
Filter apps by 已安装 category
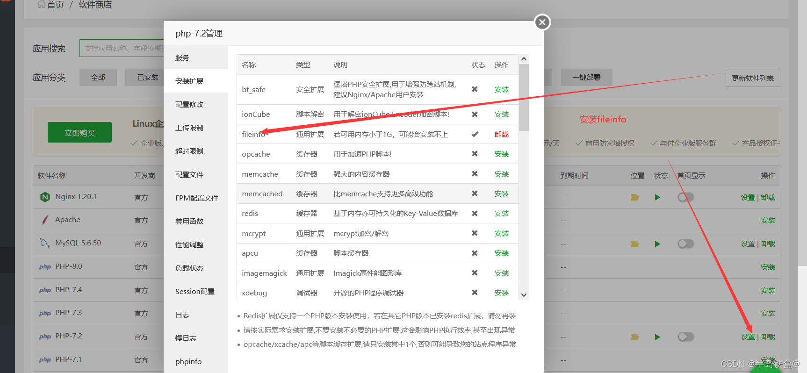tap(144, 77)
